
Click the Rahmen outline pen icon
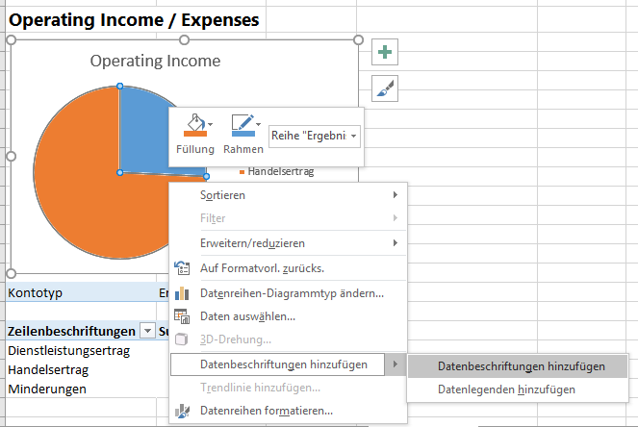[242, 126]
